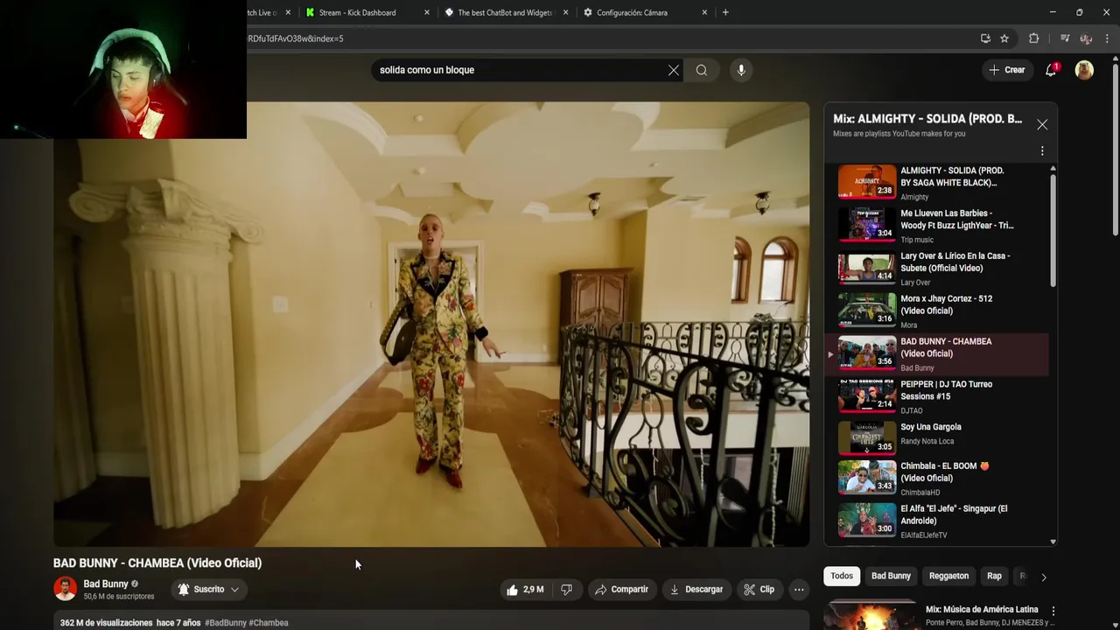Close the Configuración: Cámara tab
Image resolution: width=1120 pixels, height=630 pixels.
tap(704, 12)
